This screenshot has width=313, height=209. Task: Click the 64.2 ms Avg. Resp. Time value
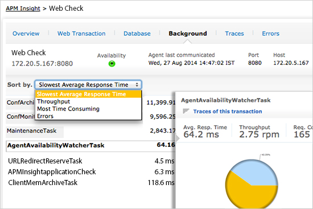tap(201, 134)
